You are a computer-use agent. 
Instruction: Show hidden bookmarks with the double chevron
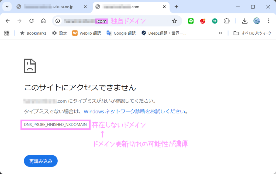click(220, 33)
